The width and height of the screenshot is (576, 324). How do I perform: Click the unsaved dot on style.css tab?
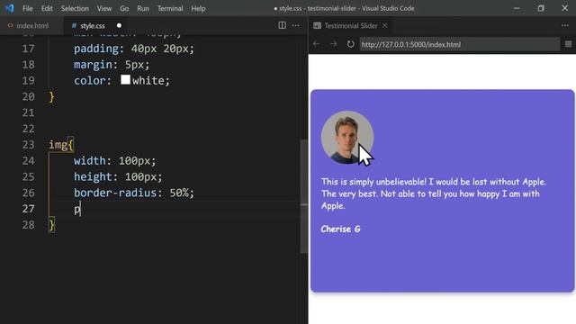[119, 26]
